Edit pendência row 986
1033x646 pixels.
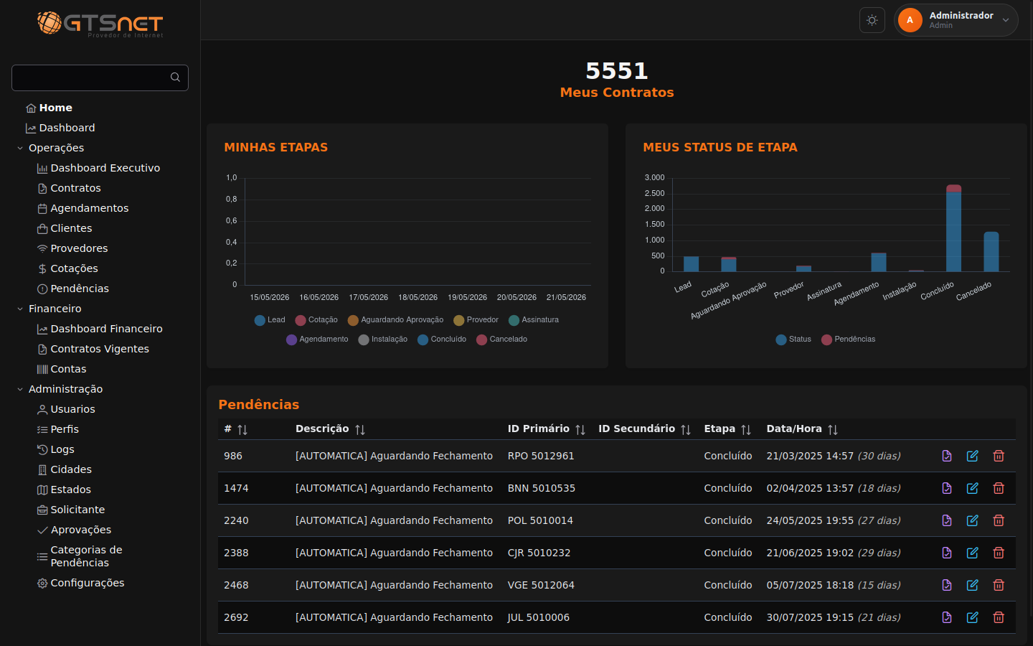coord(973,456)
